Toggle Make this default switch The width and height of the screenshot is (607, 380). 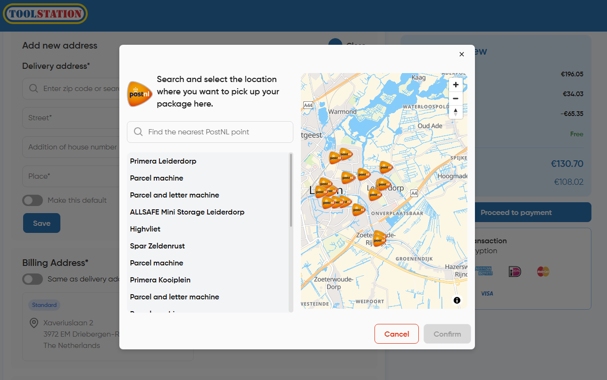[x=33, y=200]
